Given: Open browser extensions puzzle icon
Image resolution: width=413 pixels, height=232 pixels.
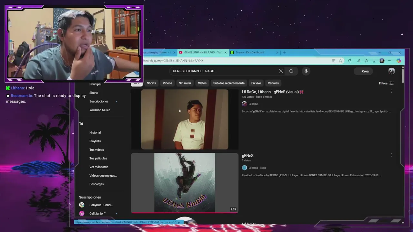Looking at the screenshot, I should pyautogui.click(x=350, y=61).
